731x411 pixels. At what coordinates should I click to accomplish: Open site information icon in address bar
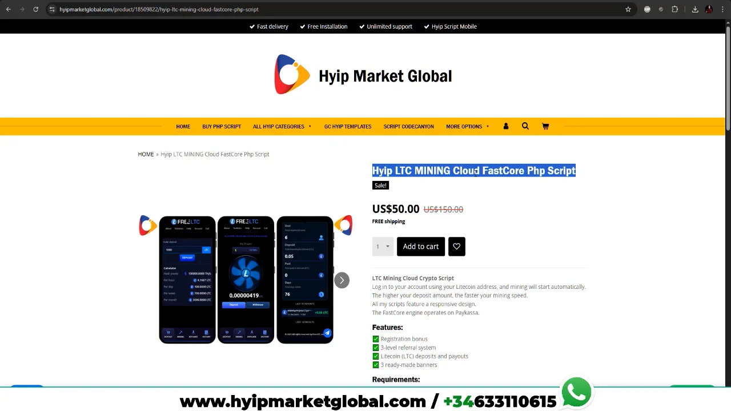52,9
